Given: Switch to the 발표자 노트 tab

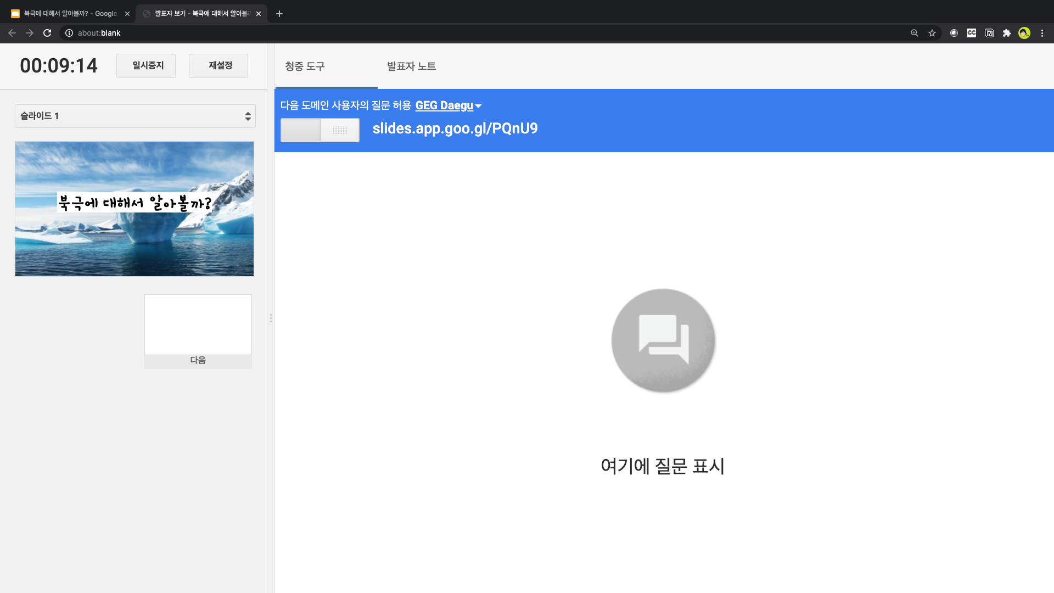Looking at the screenshot, I should coord(411,66).
